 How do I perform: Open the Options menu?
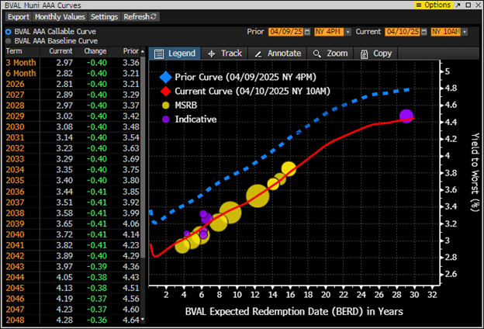tap(434, 5)
